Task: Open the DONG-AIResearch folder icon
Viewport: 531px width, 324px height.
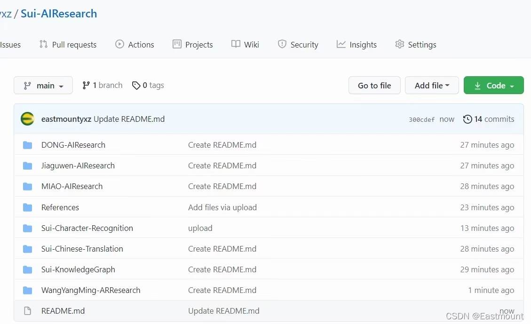Action: tap(27, 145)
